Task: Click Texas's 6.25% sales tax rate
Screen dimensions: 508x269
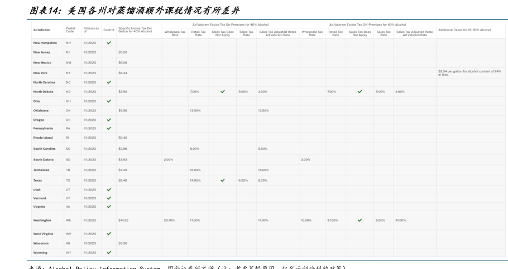Action: coord(243,180)
